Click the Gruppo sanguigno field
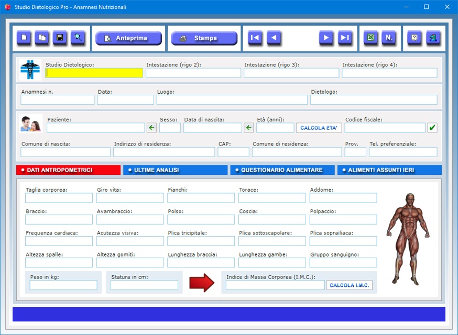Image resolution: width=458 pixels, height=335 pixels. (343, 263)
